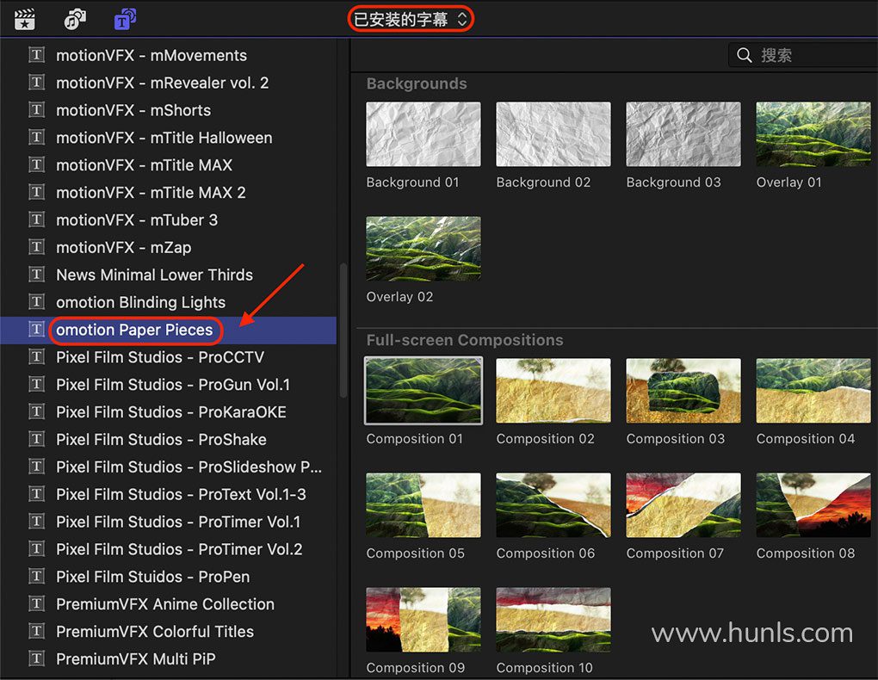Click the title icon beside News Minimal Lower Thirds
The width and height of the screenshot is (878, 680).
(37, 275)
